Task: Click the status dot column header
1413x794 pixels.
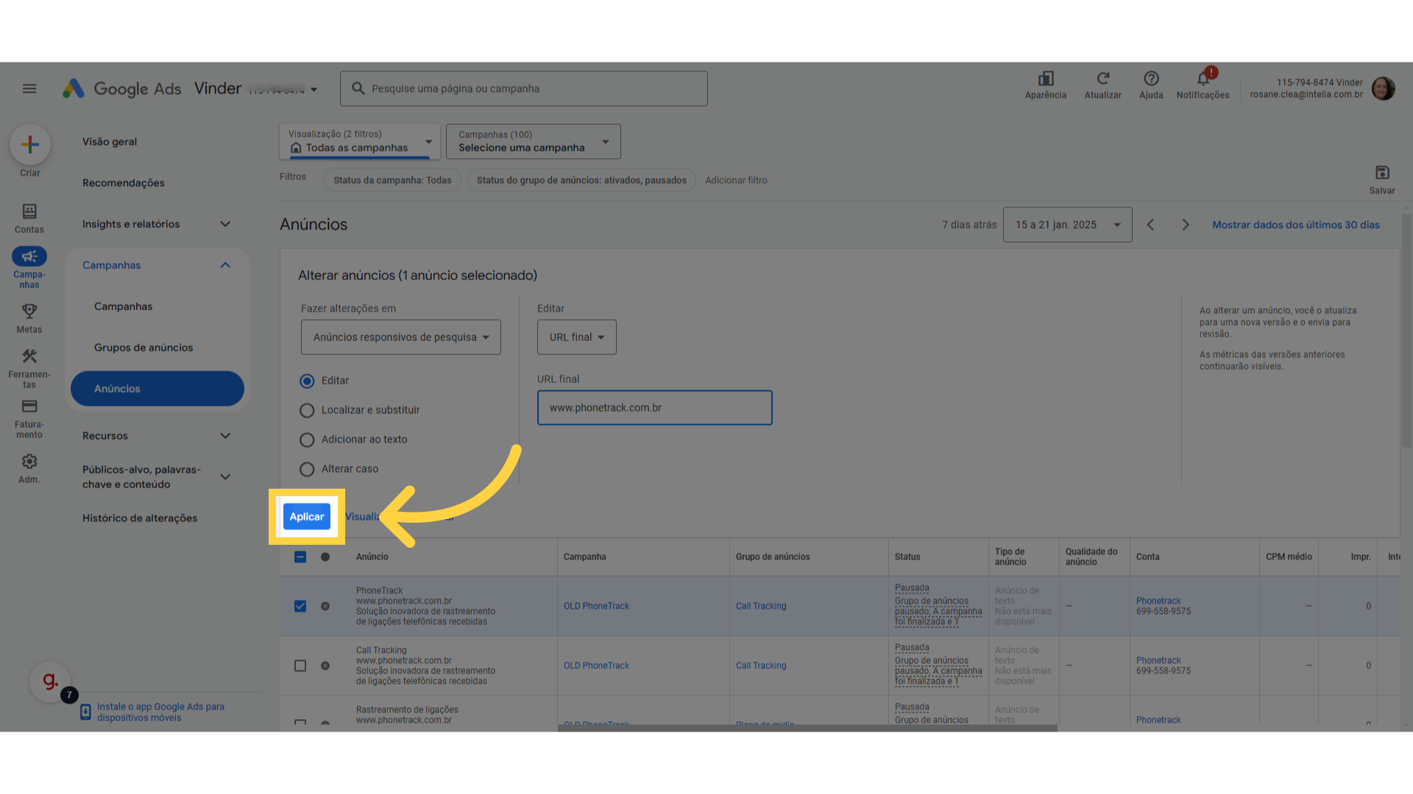Action: coord(325,557)
